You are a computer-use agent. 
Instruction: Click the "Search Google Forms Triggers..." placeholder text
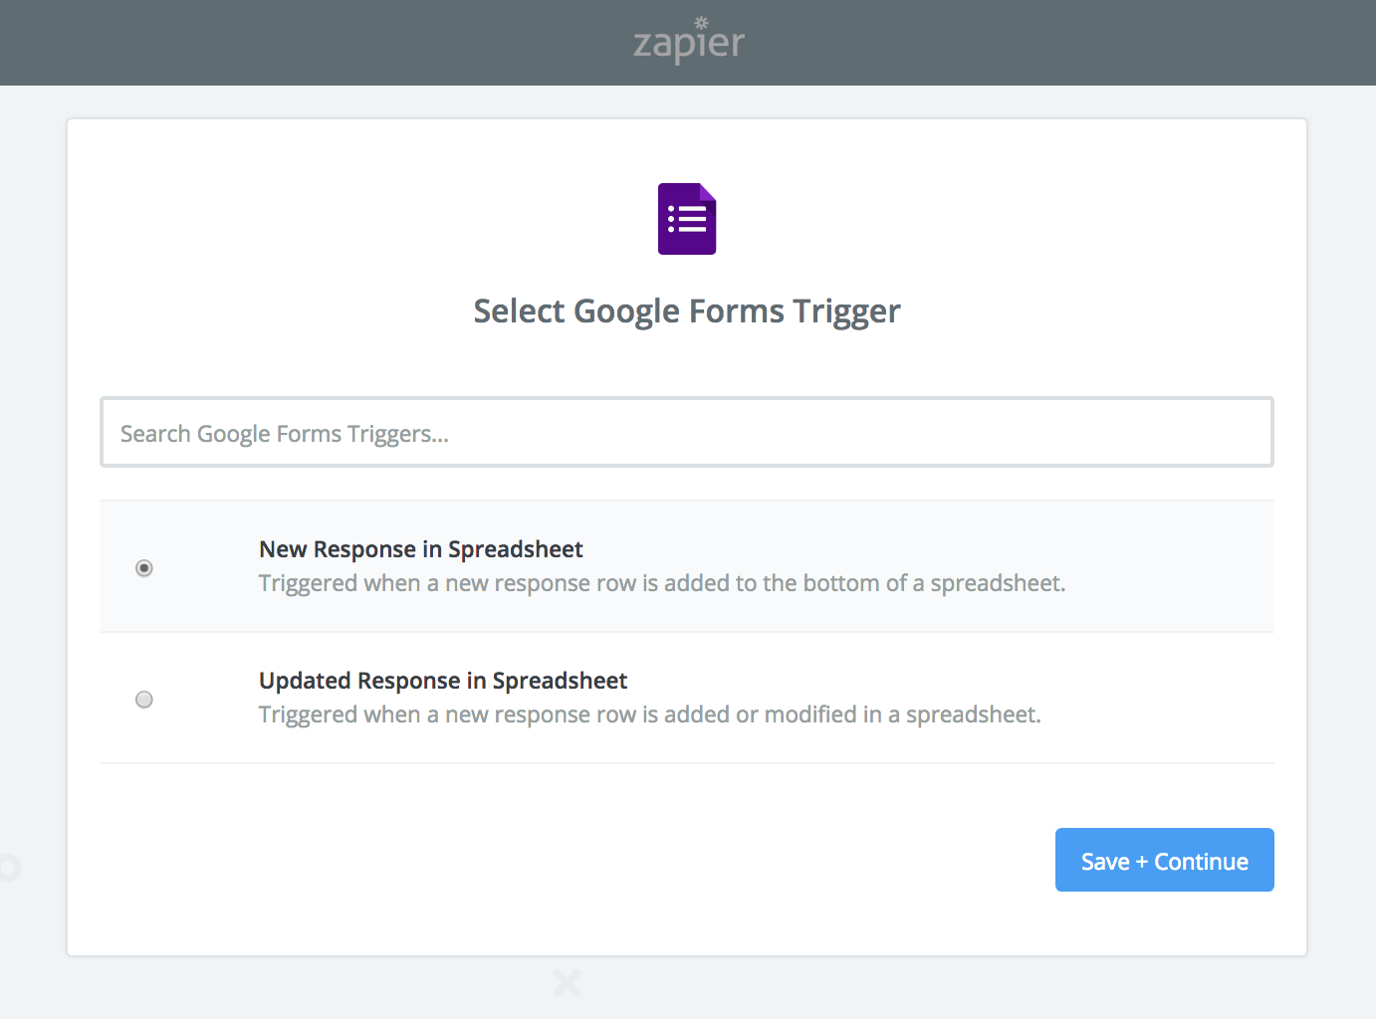tap(285, 434)
